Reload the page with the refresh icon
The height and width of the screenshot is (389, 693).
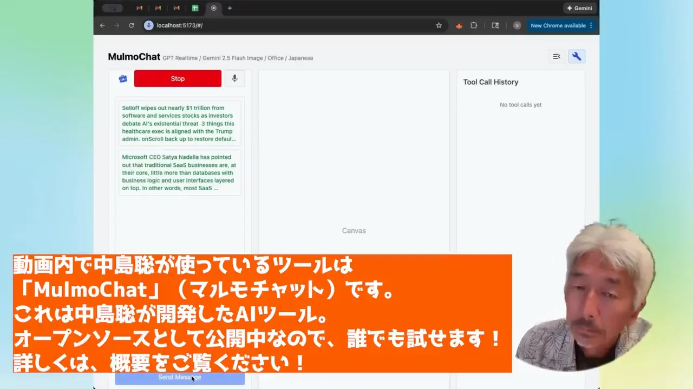click(x=131, y=25)
